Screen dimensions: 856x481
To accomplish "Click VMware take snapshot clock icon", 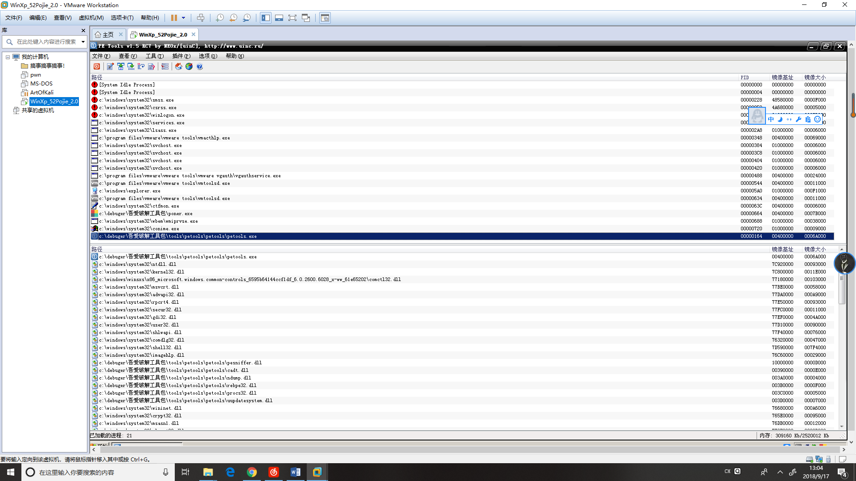I will point(220,18).
